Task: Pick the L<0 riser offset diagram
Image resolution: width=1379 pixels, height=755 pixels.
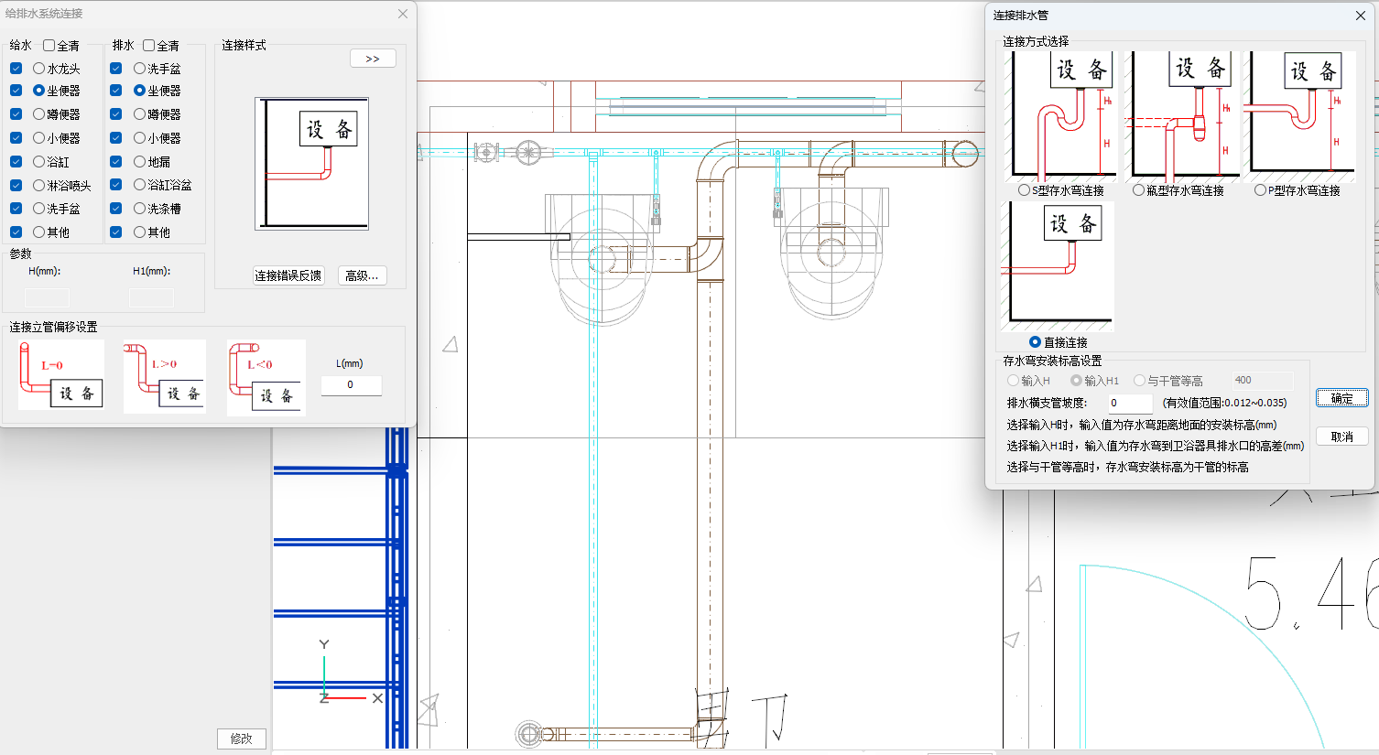Action: pos(266,377)
